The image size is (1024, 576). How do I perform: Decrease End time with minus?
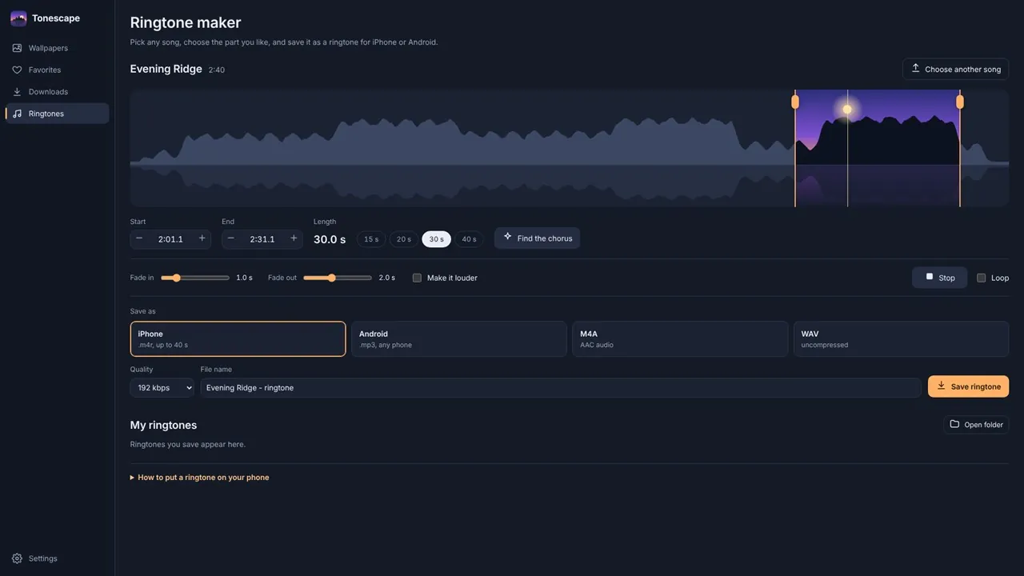[231, 238]
